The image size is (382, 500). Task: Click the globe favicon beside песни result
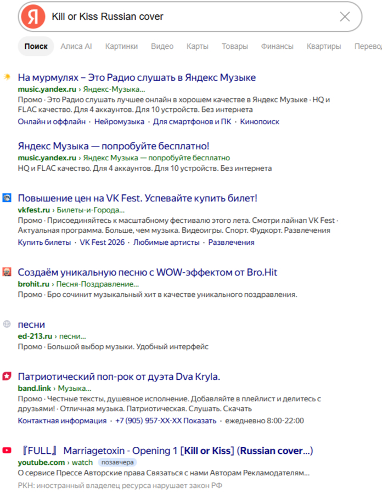(x=7, y=324)
